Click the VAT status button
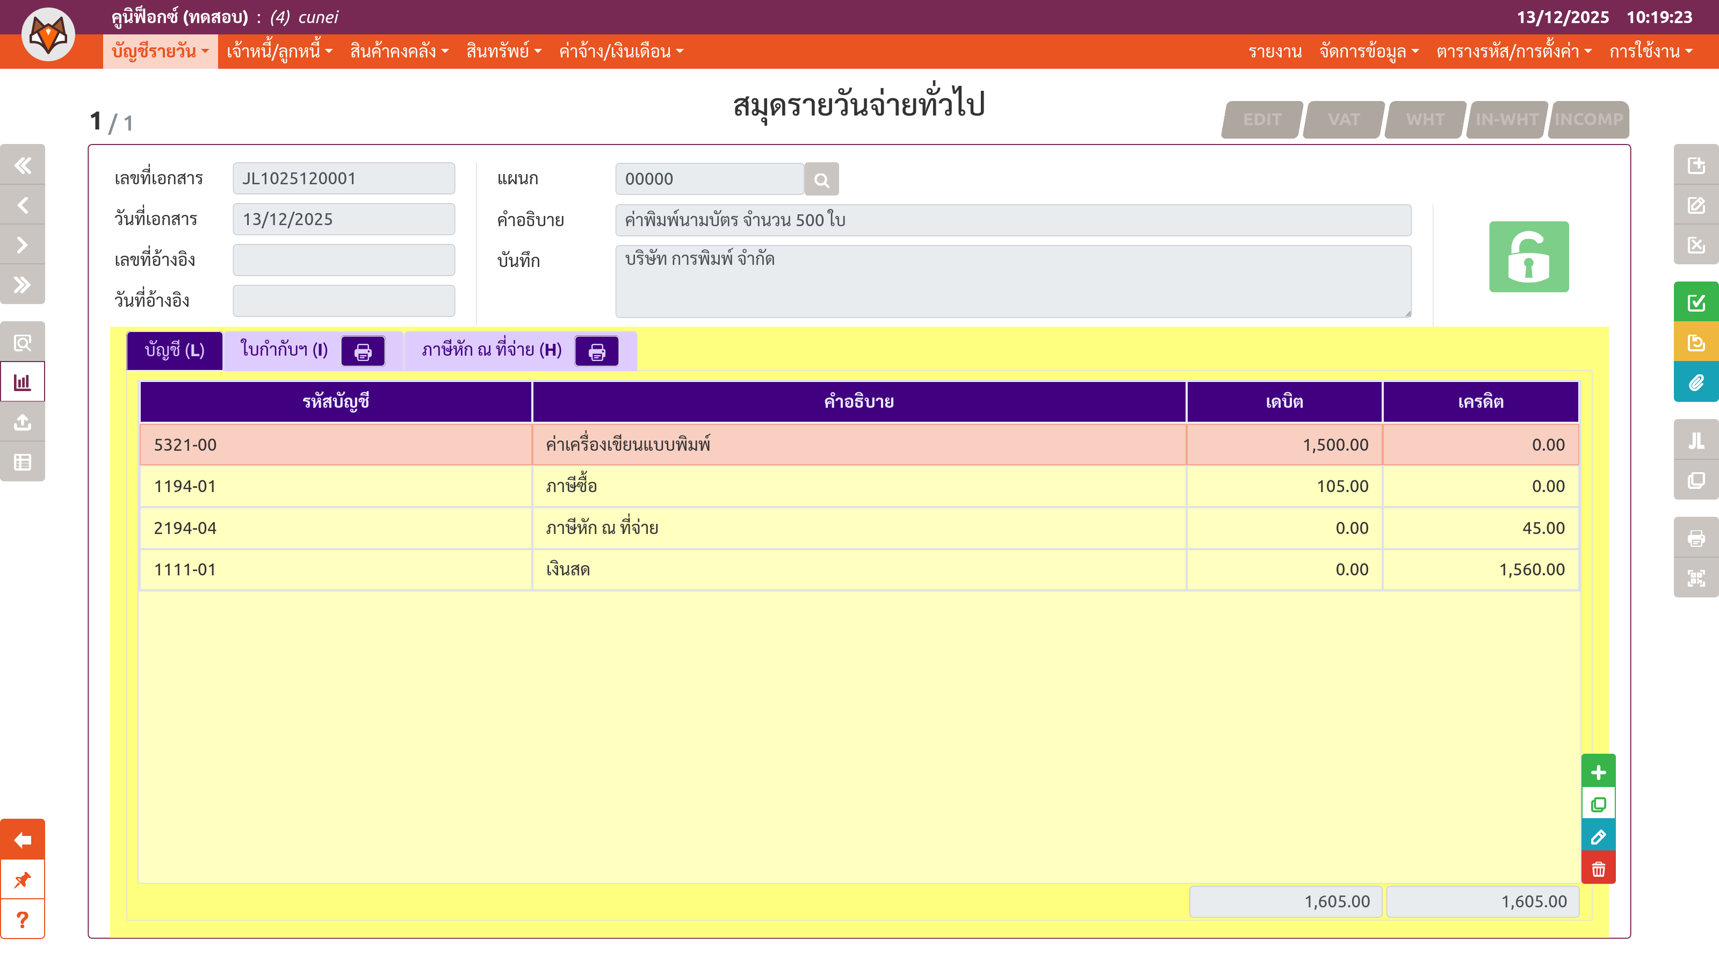This screenshot has width=1719, height=967. point(1344,119)
